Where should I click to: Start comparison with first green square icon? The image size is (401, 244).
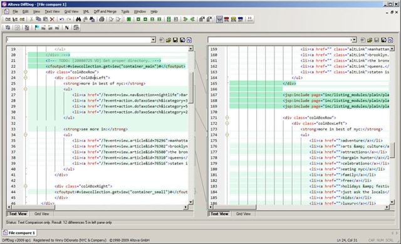click(x=129, y=19)
